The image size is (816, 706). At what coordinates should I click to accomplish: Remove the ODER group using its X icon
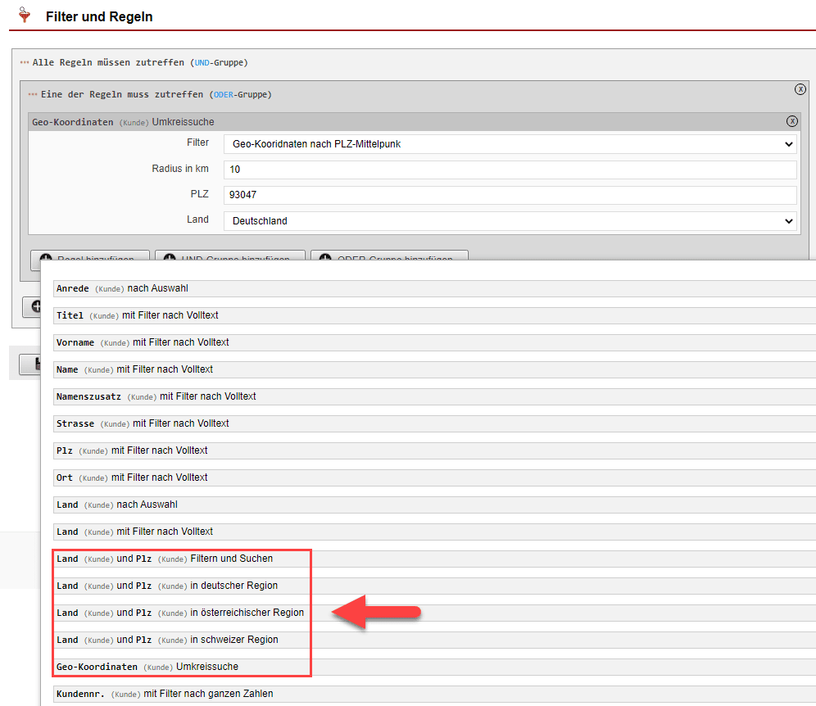pos(800,89)
